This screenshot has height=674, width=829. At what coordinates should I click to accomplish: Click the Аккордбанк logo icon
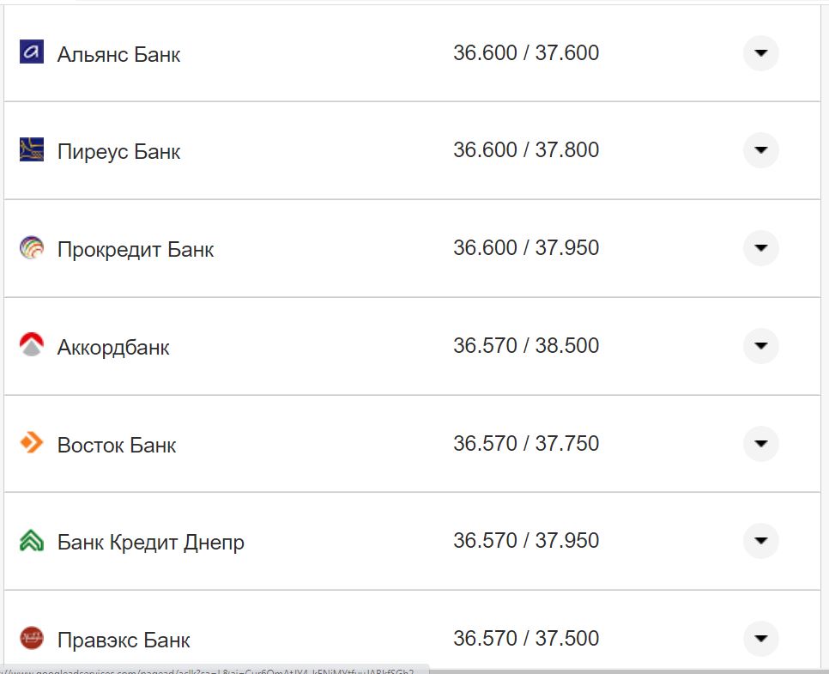[31, 345]
